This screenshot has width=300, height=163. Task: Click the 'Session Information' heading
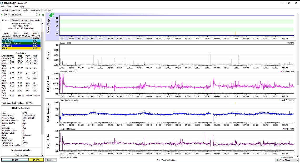(21, 150)
